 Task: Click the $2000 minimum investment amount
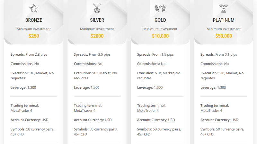[x=97, y=36]
